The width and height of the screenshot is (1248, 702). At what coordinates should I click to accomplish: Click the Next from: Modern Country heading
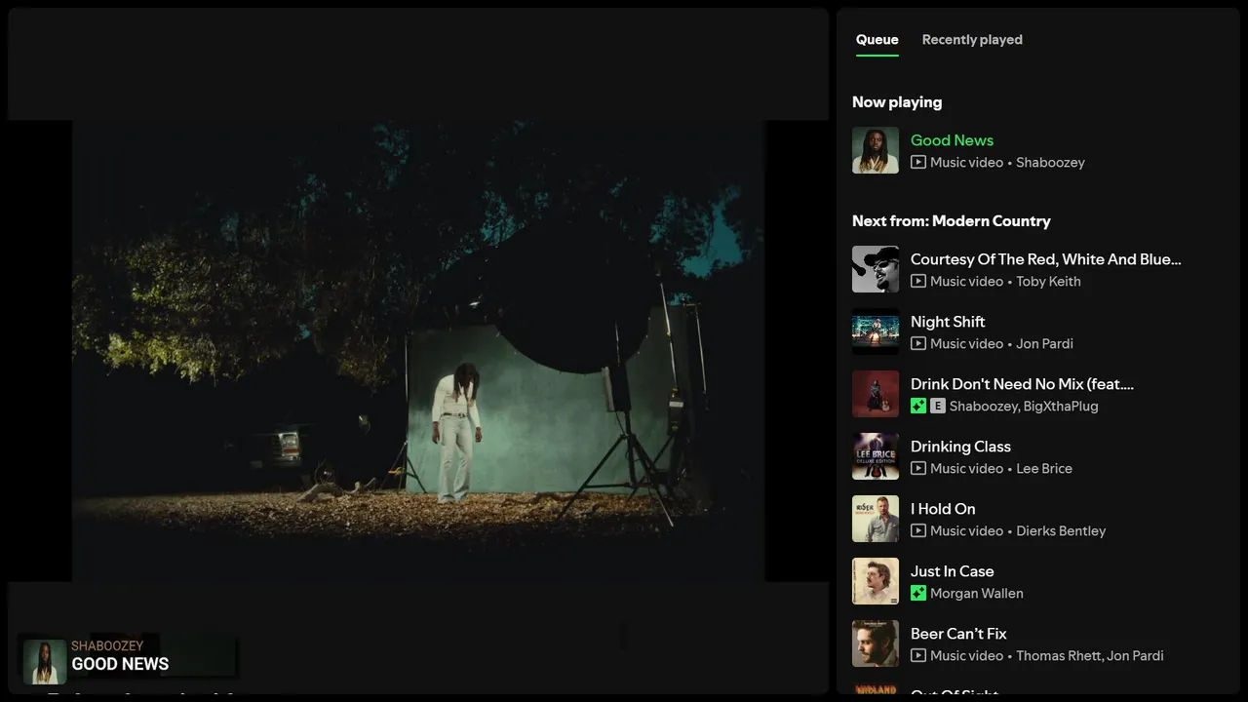pyautogui.click(x=952, y=221)
